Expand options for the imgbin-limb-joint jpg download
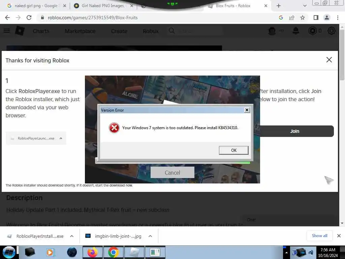The image size is (345, 259). [150, 236]
